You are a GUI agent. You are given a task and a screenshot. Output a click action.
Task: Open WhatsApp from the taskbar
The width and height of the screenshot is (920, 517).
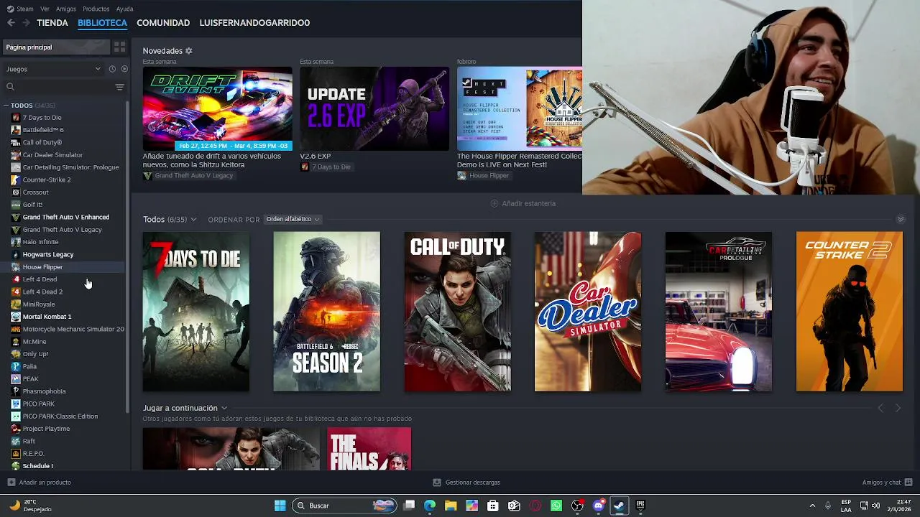556,506
